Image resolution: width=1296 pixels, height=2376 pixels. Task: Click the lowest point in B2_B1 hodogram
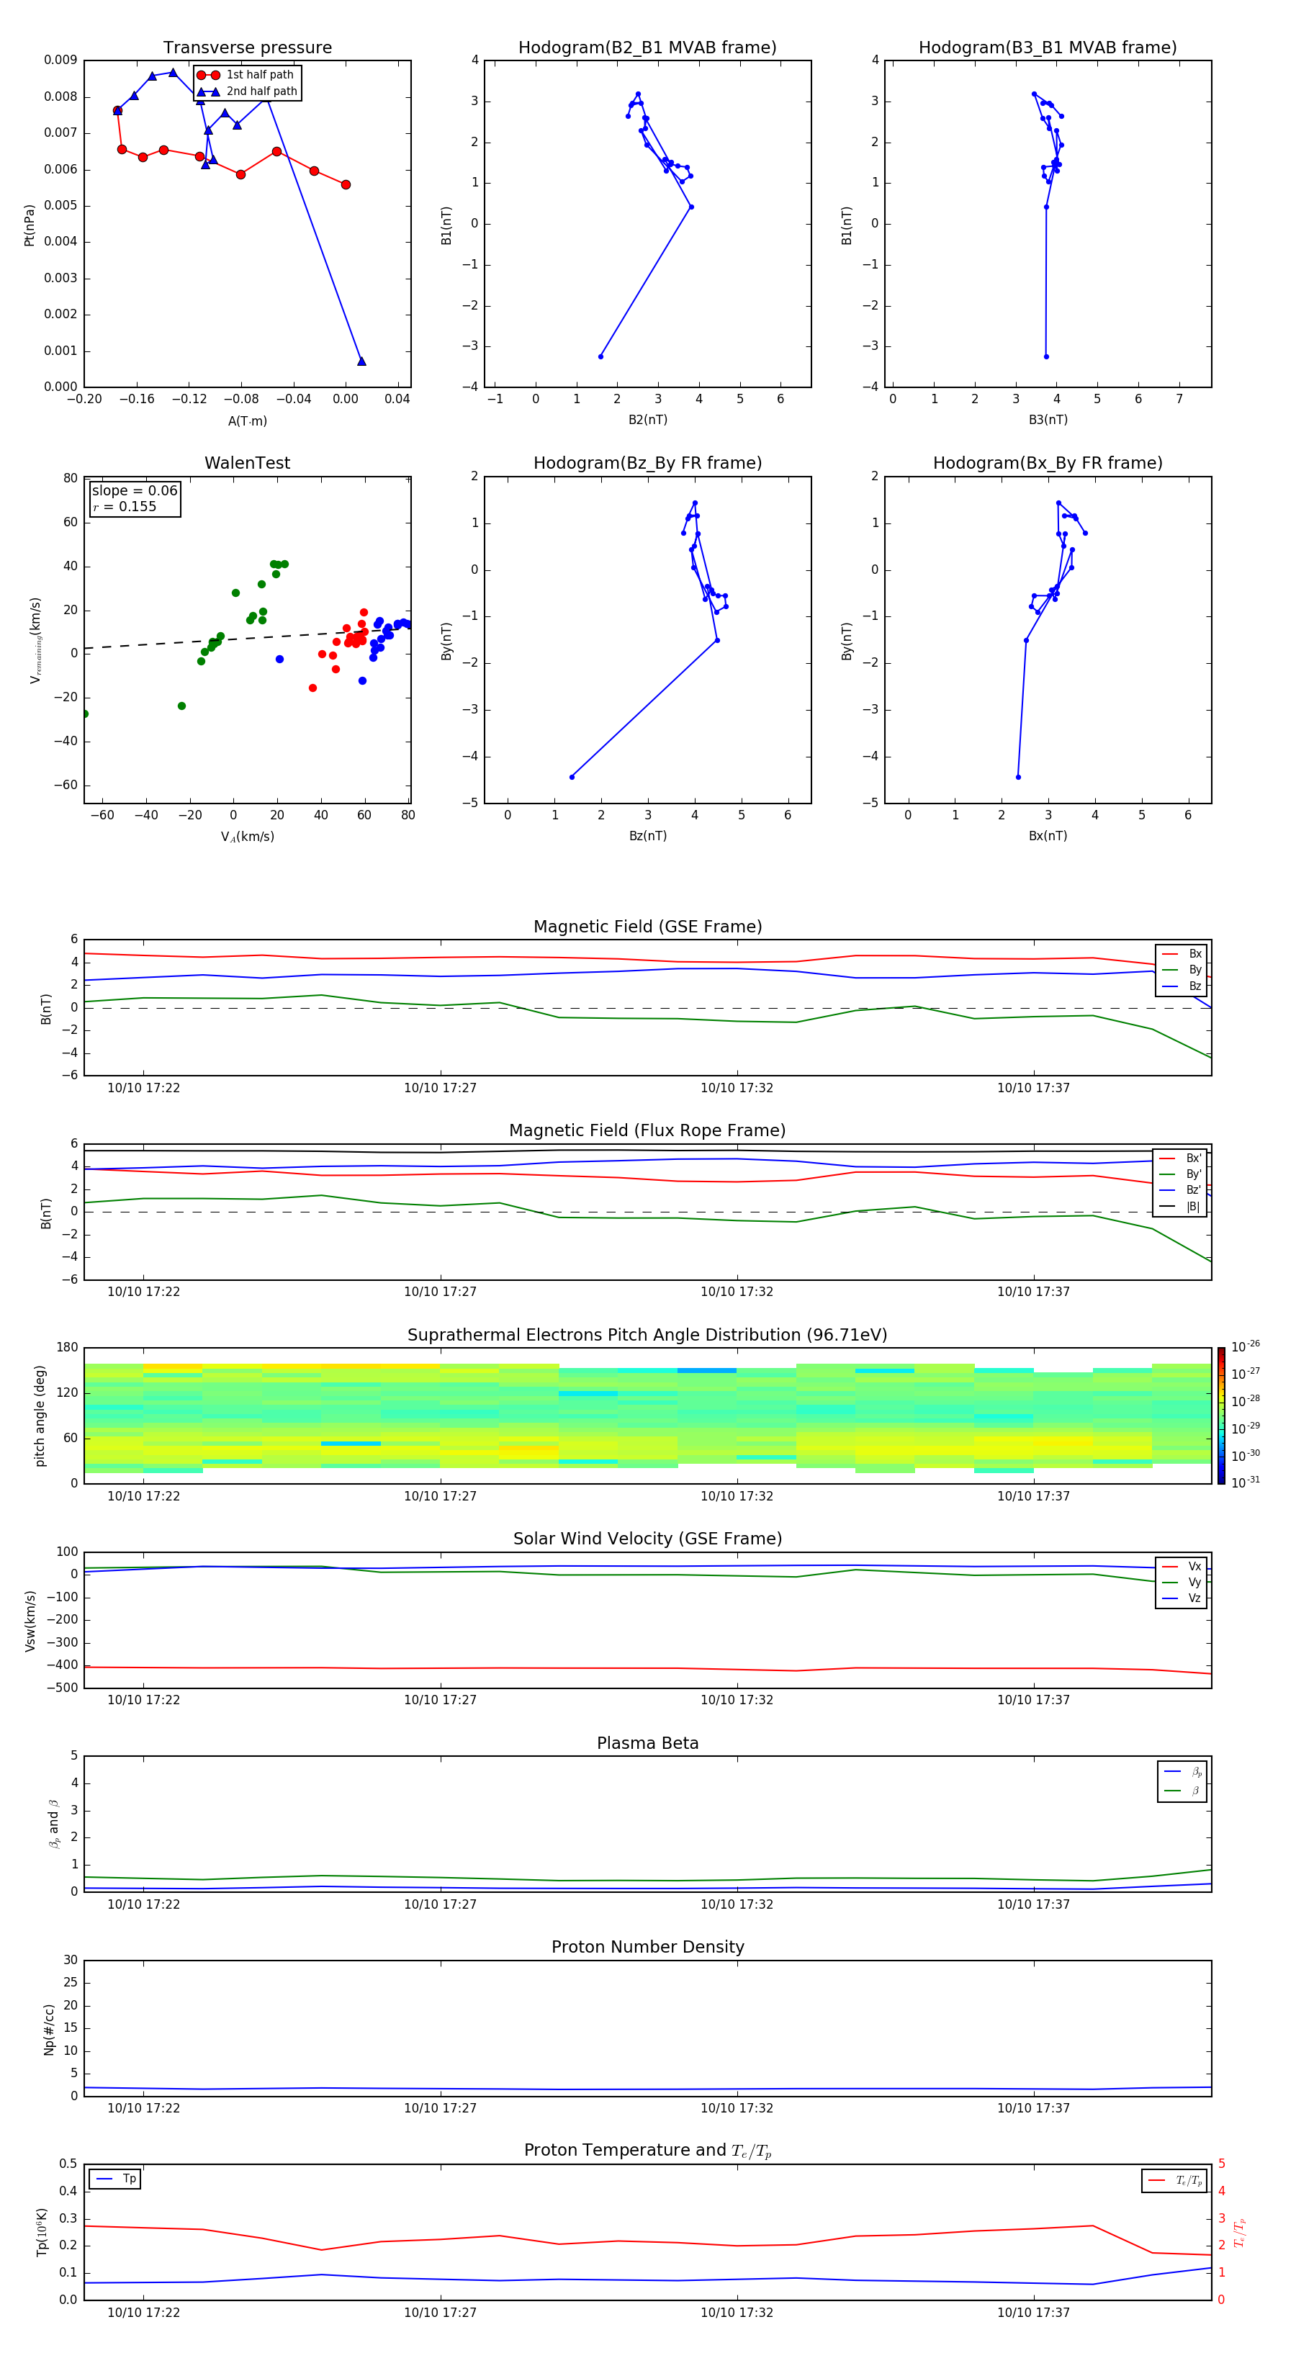click(600, 356)
